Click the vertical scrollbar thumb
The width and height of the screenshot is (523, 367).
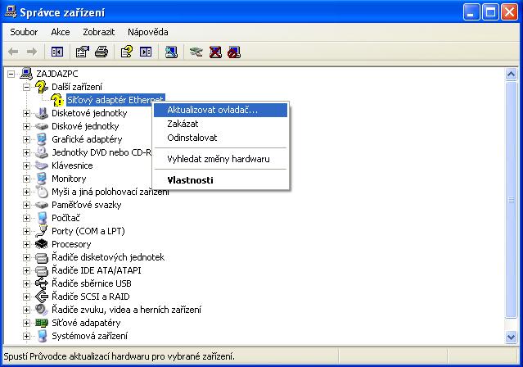click(x=511, y=200)
